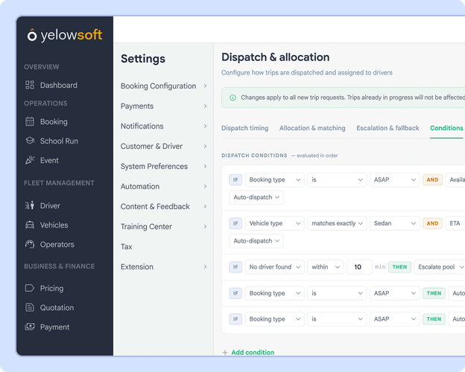Click the IF badge in Vehicle type row
Screen dimensions: 465x372
click(x=235, y=223)
